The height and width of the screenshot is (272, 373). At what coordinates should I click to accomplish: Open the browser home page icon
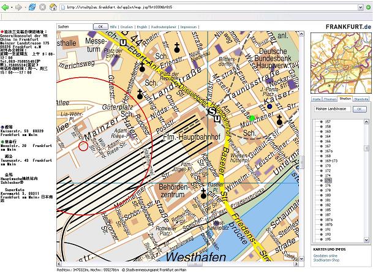tap(53, 7)
